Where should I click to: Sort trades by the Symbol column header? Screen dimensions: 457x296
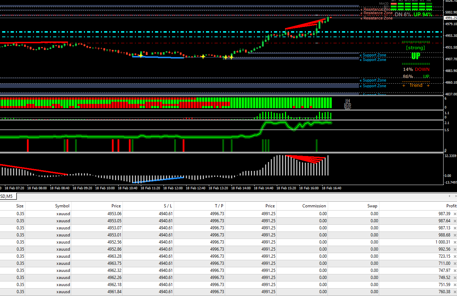coord(62,206)
